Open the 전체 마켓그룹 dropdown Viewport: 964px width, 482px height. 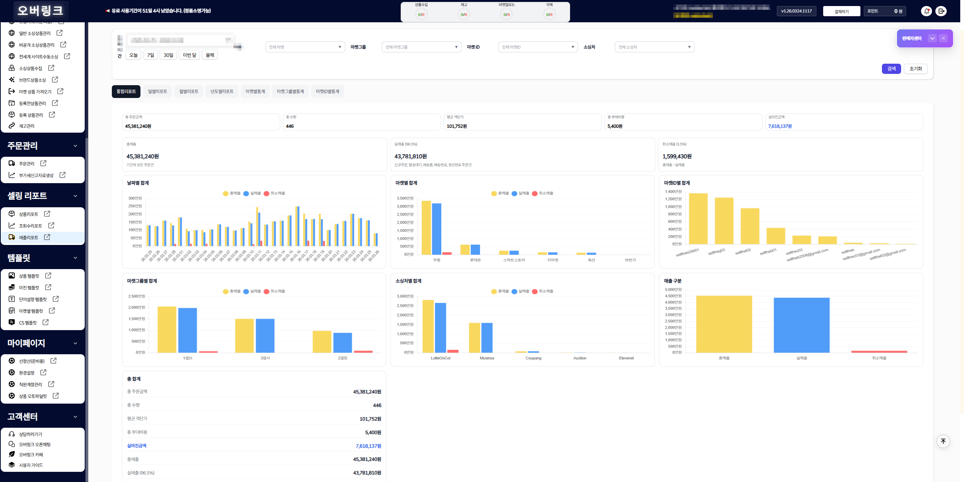click(x=421, y=47)
